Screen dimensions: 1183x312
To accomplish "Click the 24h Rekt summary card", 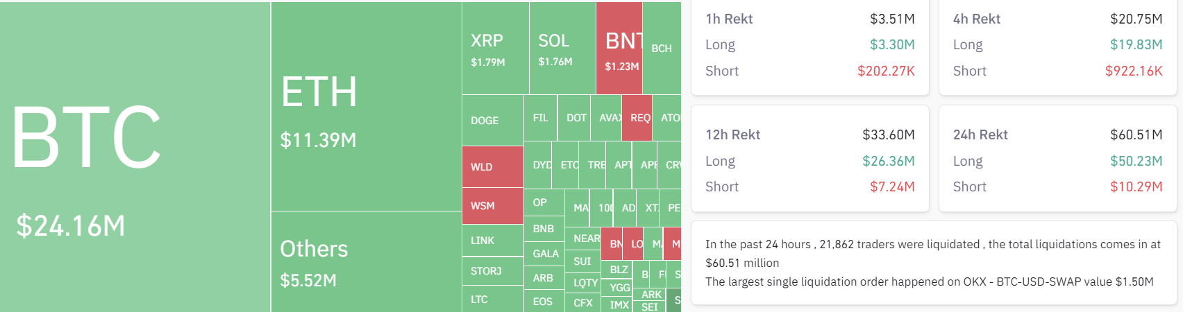I will (x=1057, y=159).
